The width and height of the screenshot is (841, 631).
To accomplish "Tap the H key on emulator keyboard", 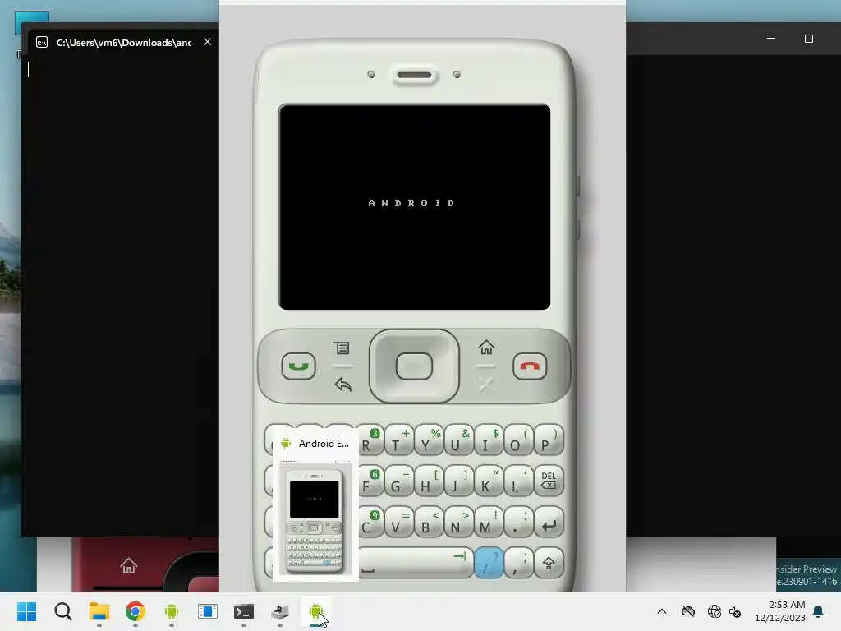I will (429, 481).
